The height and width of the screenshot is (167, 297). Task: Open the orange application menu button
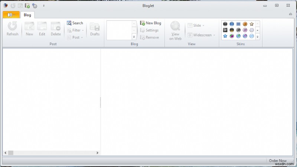pyautogui.click(x=11, y=15)
